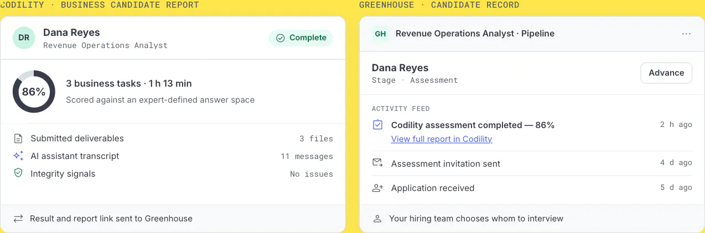Click the checkmark icon in the Complete badge

pos(280,38)
